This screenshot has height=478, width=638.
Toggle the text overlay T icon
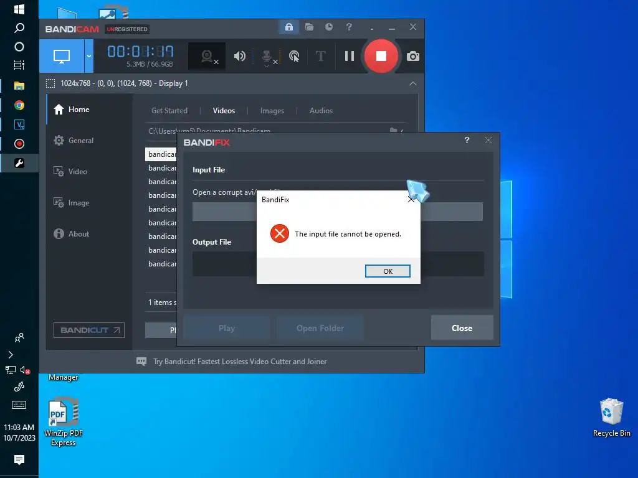[x=321, y=56]
